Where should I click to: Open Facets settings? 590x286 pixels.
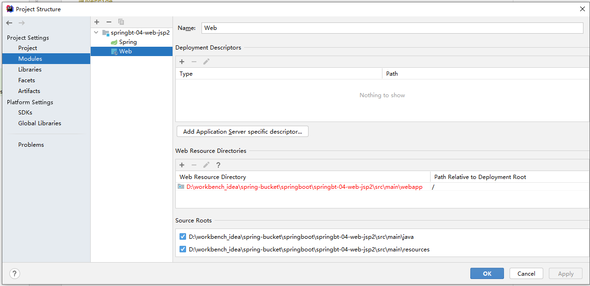27,80
